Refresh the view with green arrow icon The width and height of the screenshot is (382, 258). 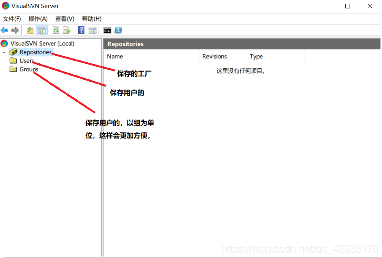[56, 31]
